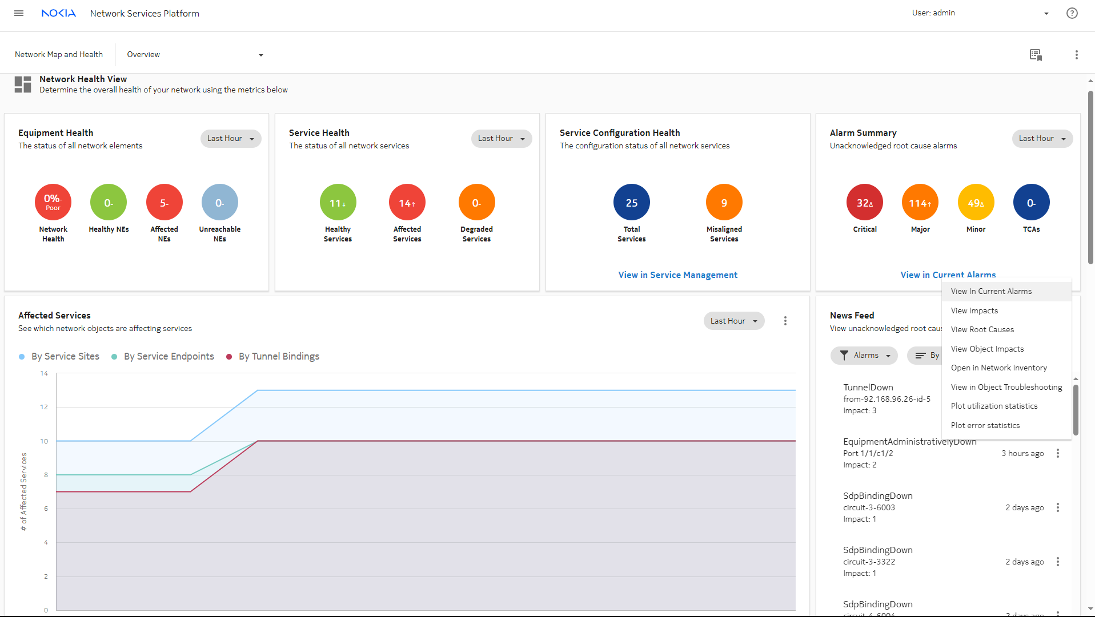Click Network Map and Health breadcrumb
1095x617 pixels.
point(59,55)
